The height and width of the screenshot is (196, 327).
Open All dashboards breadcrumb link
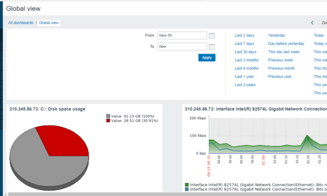(x=21, y=23)
